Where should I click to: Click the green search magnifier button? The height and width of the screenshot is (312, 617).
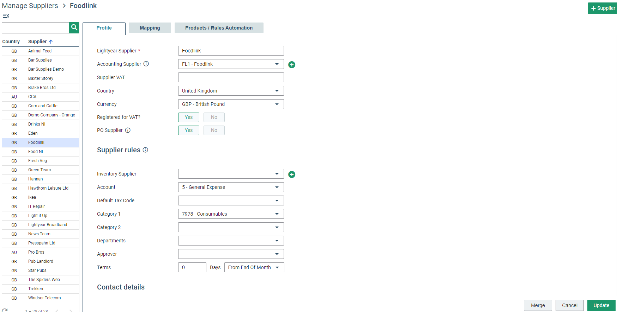(74, 28)
